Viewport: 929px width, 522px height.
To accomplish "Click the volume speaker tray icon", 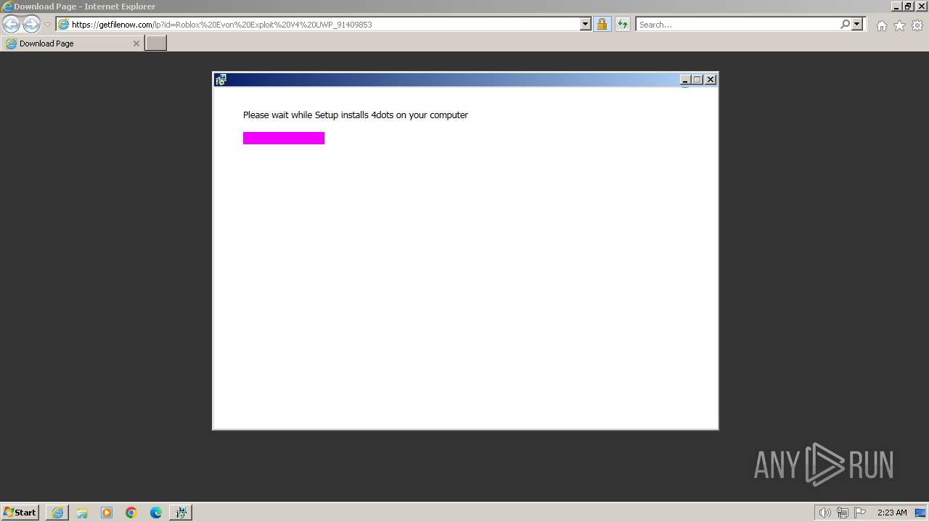I will coord(824,513).
